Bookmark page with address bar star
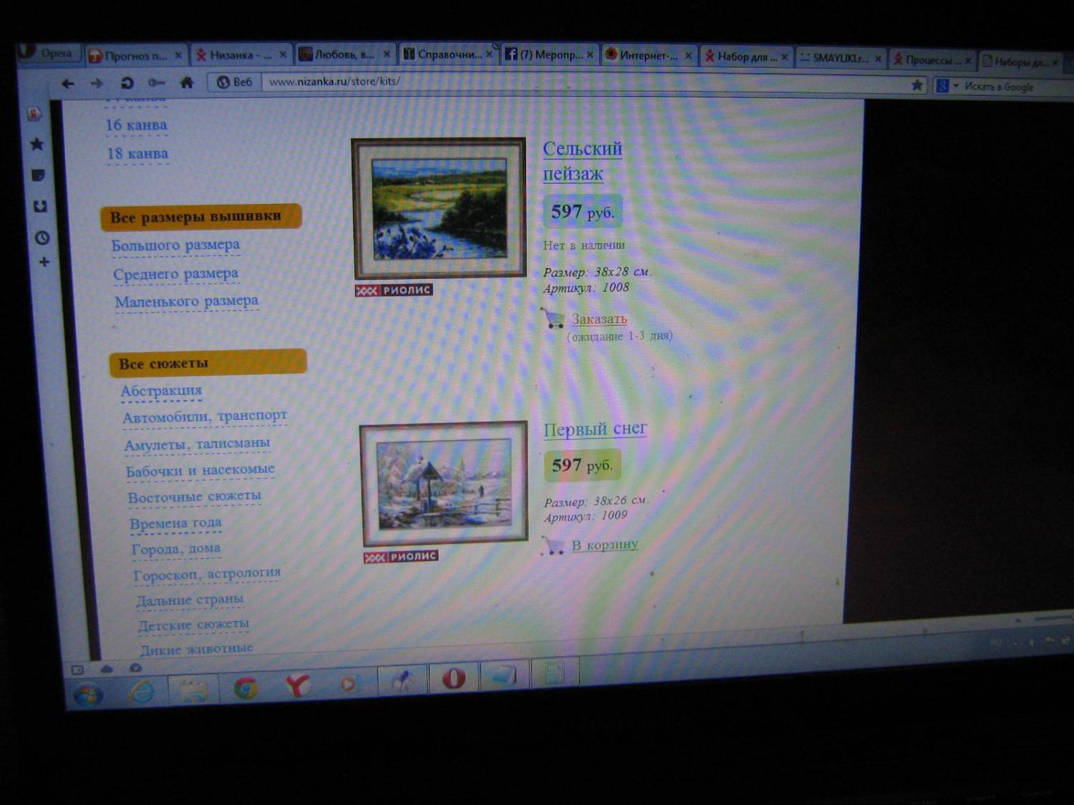 coord(916,85)
